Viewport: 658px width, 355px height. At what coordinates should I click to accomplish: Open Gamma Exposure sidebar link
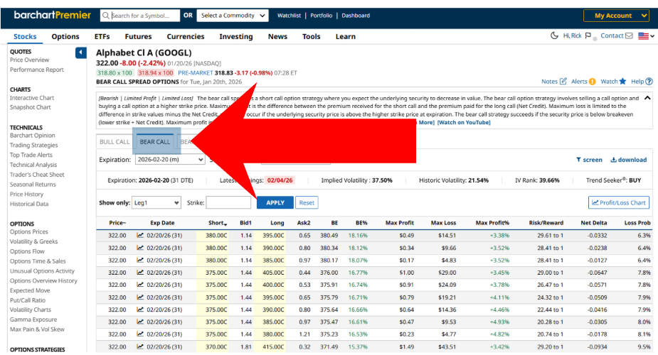[33, 319]
